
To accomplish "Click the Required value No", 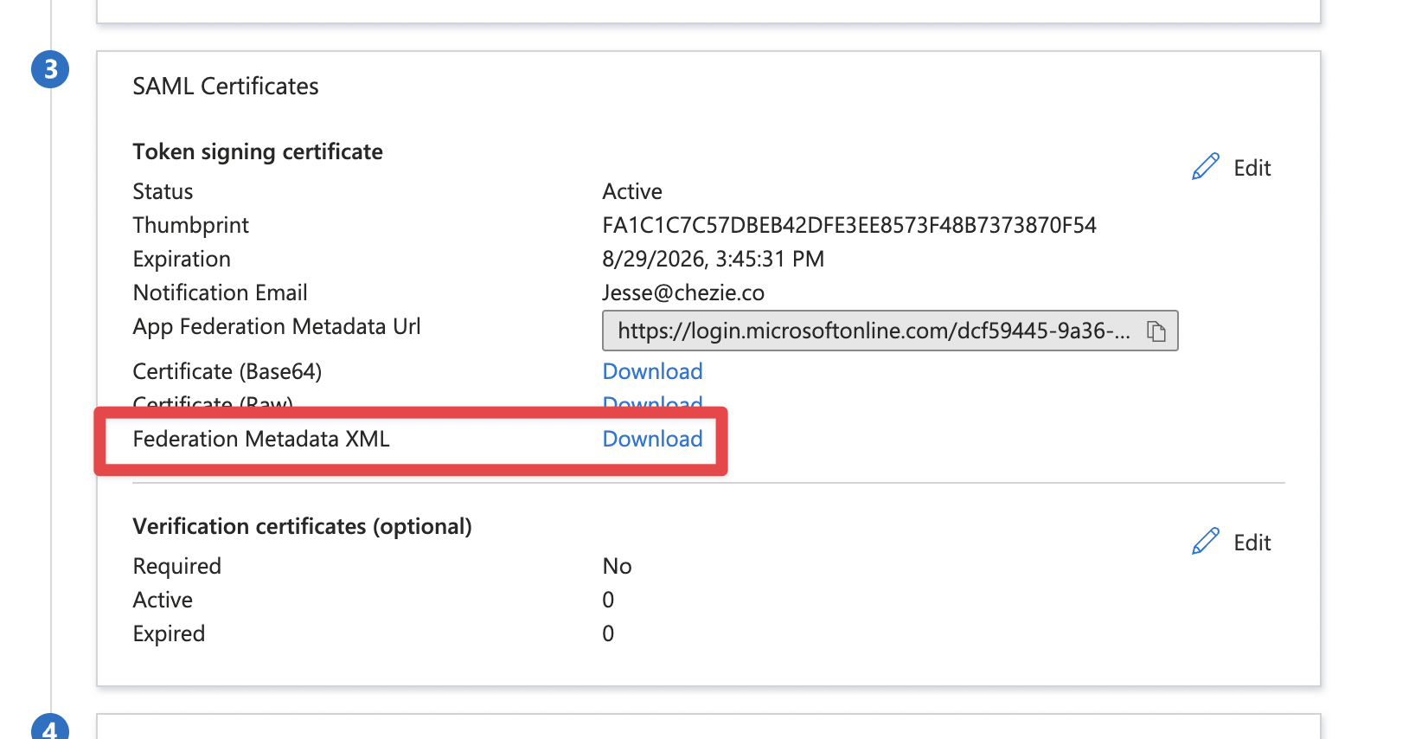I will (617, 566).
